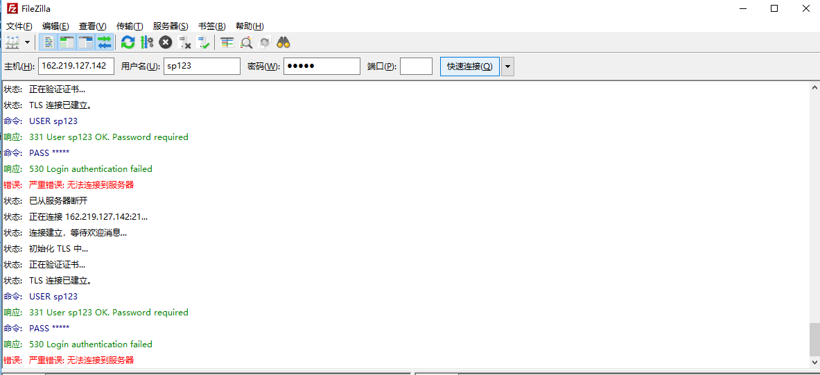
Task: Click the username field containing sp123
Action: coord(202,67)
